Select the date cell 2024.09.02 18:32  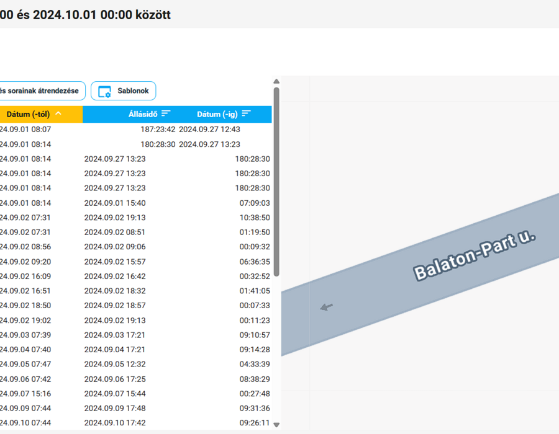(115, 291)
